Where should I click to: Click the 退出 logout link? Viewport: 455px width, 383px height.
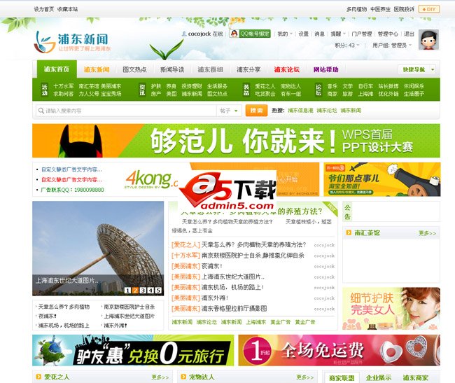pyautogui.click(x=409, y=34)
